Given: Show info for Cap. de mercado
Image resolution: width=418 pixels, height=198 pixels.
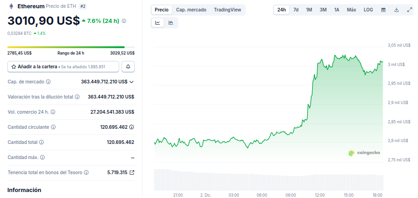Looking at the screenshot, I should [49, 82].
